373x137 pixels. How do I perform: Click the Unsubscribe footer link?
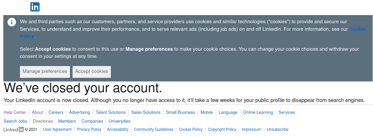tap(278, 129)
